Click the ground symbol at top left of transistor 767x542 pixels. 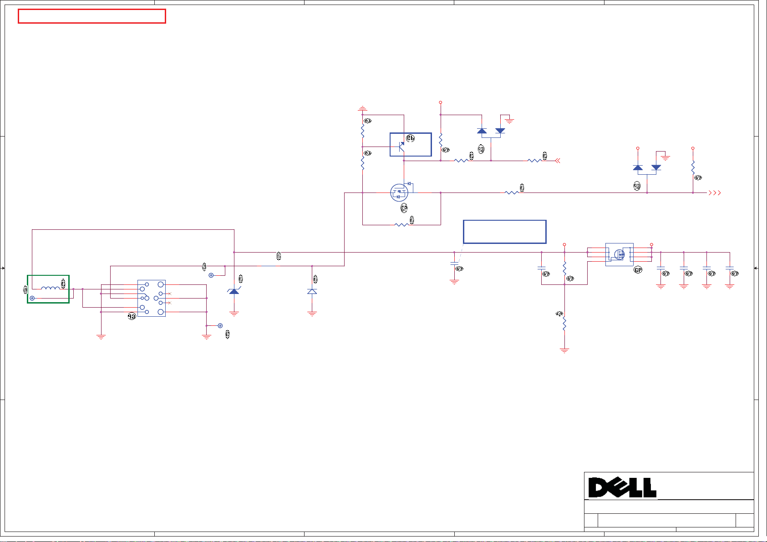click(x=362, y=109)
